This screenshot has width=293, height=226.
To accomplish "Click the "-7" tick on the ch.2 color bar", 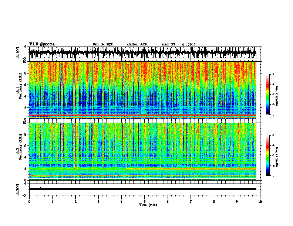I will pos(273,176).
